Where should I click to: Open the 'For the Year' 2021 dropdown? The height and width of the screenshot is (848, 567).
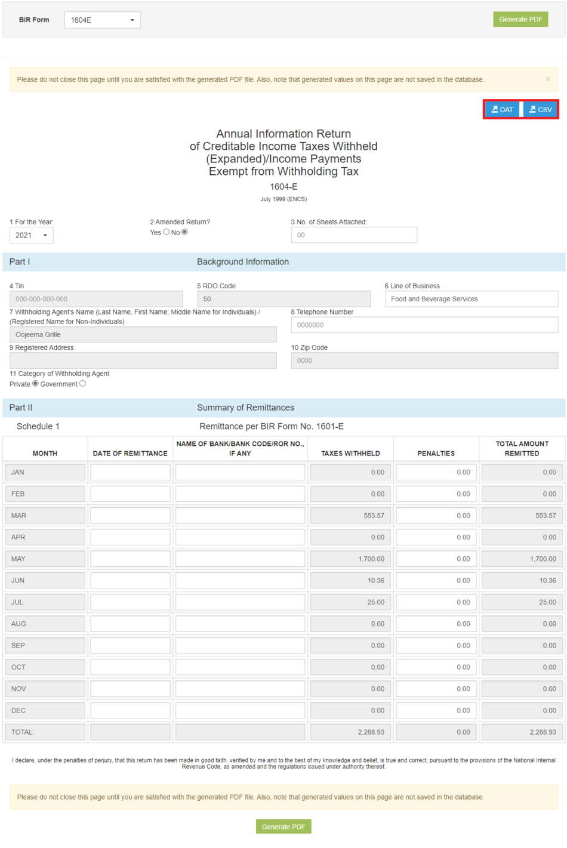30,235
